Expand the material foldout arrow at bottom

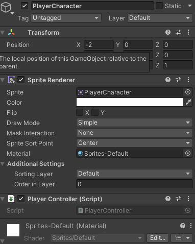pos(3,241)
